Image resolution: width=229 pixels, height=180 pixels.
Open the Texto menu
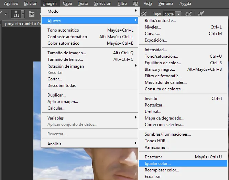[x=83, y=3]
